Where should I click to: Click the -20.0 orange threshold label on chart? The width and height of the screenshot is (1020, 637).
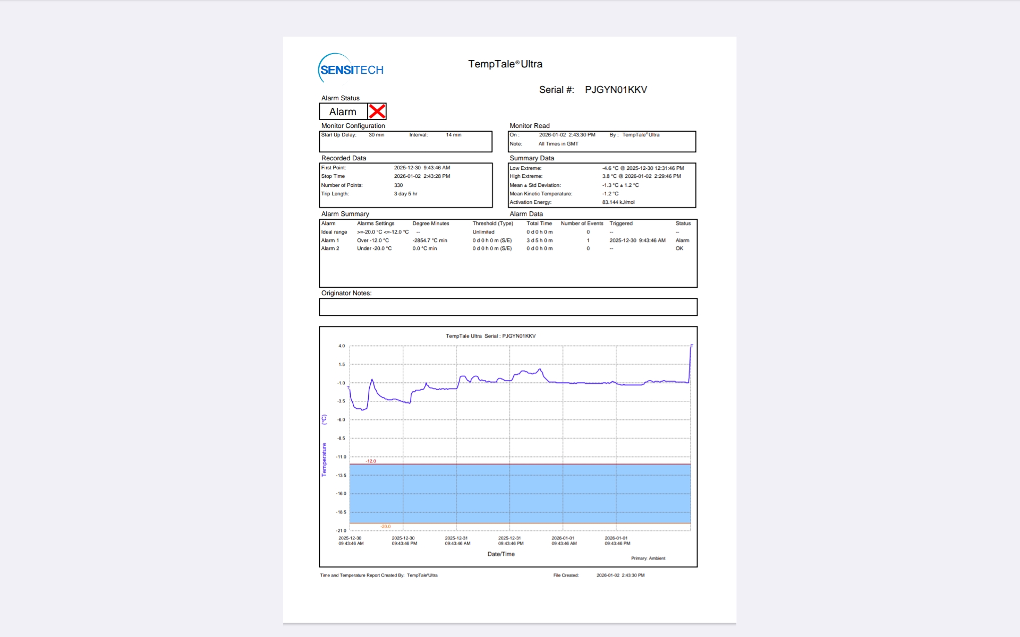(385, 527)
